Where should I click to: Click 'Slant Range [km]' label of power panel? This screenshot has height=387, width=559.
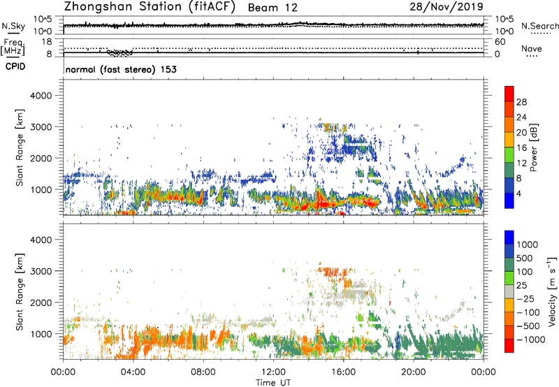[20, 147]
